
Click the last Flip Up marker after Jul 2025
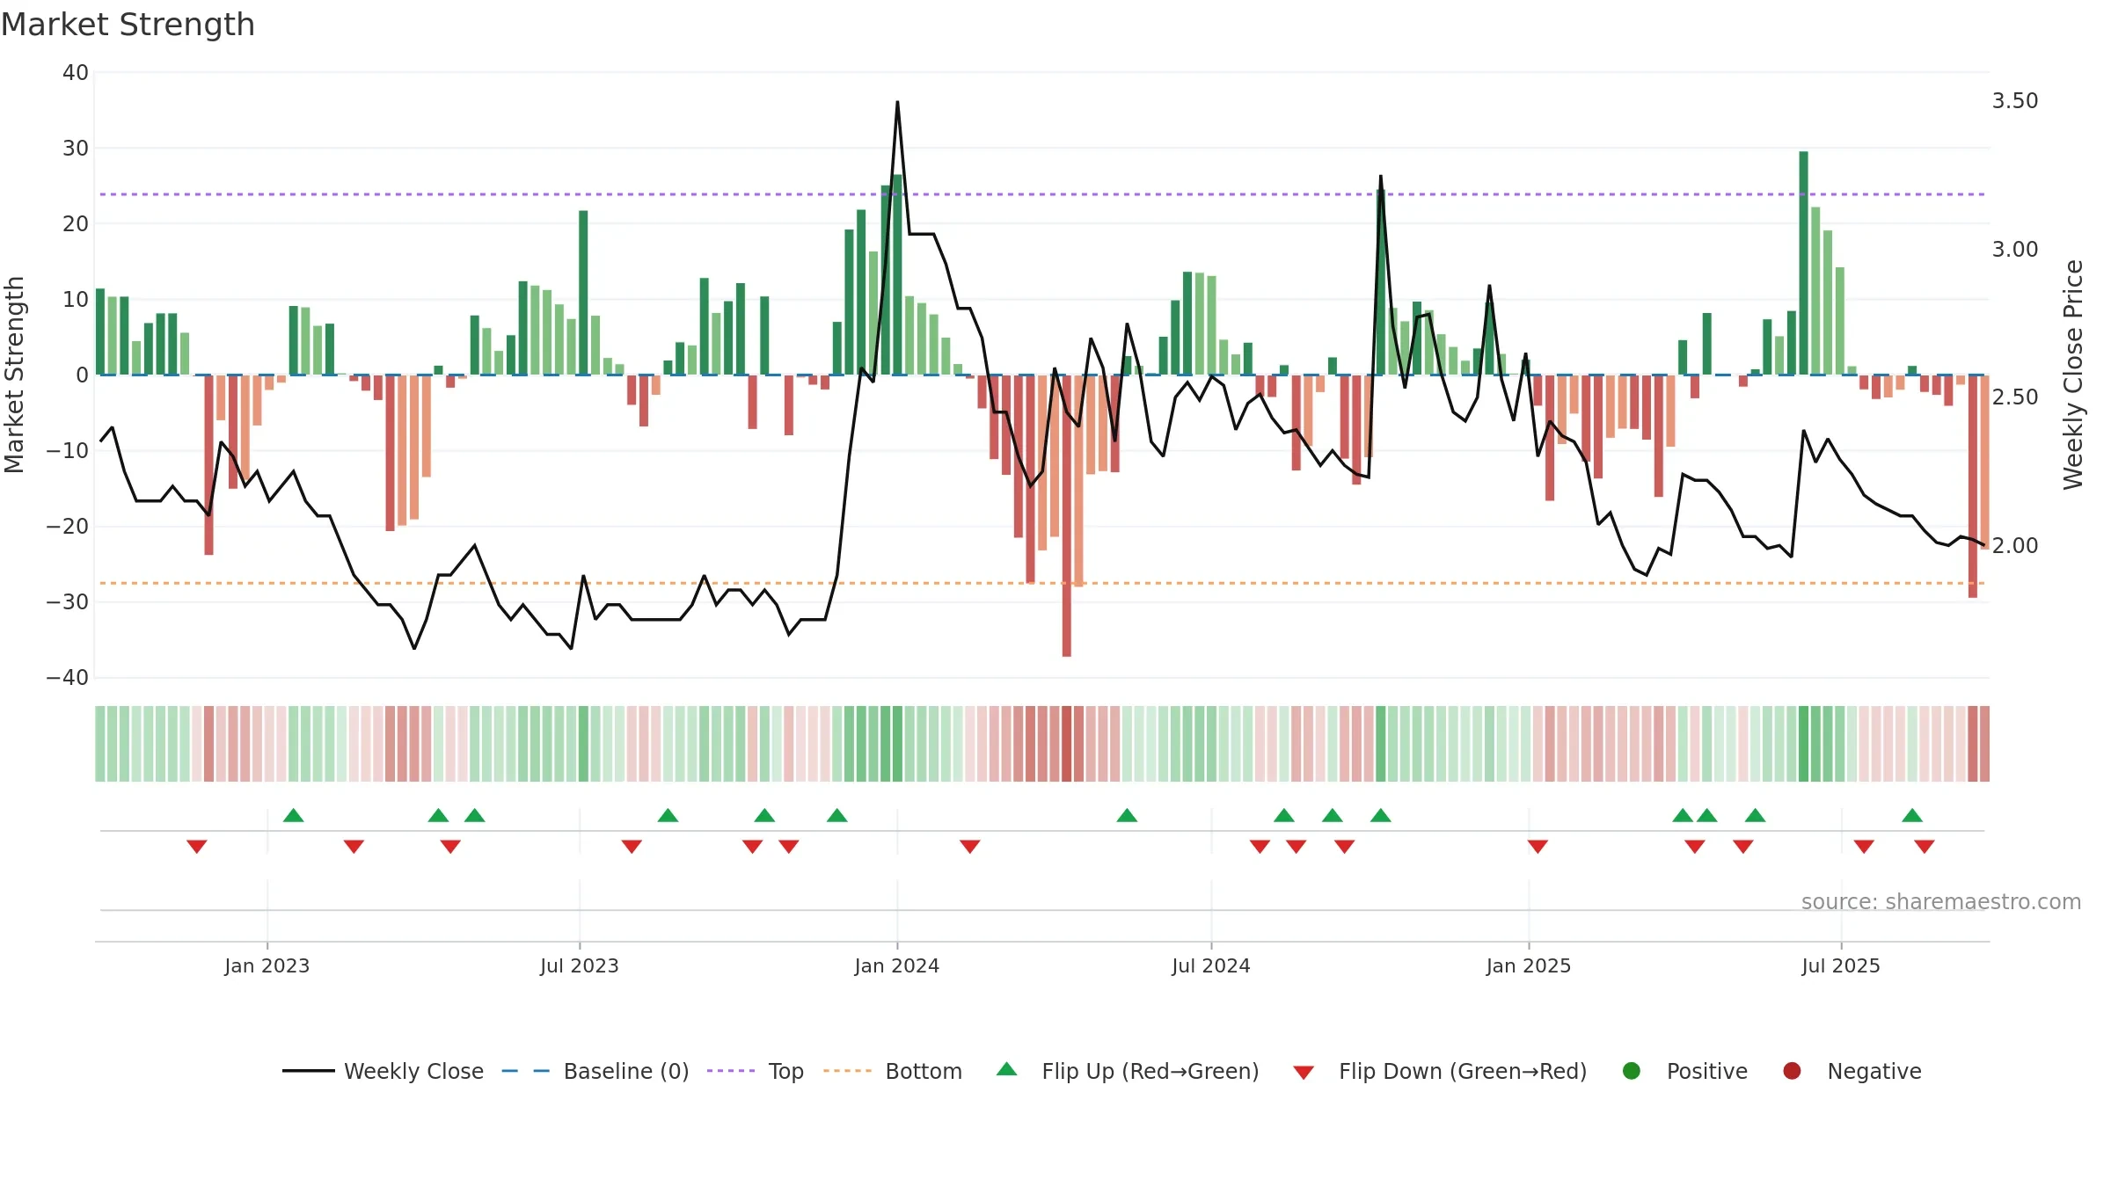click(x=1912, y=815)
